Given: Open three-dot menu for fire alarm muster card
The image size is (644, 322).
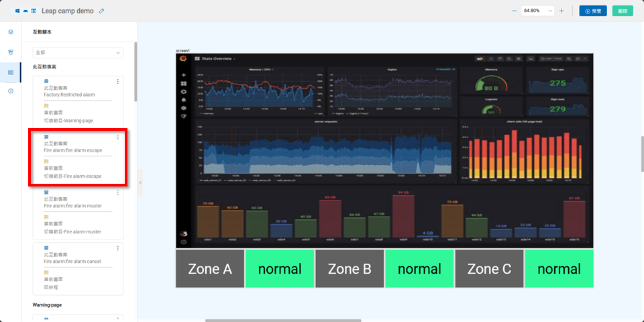Looking at the screenshot, I should click(x=118, y=193).
